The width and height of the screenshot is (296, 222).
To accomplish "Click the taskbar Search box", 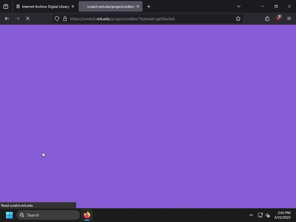I will [48, 215].
